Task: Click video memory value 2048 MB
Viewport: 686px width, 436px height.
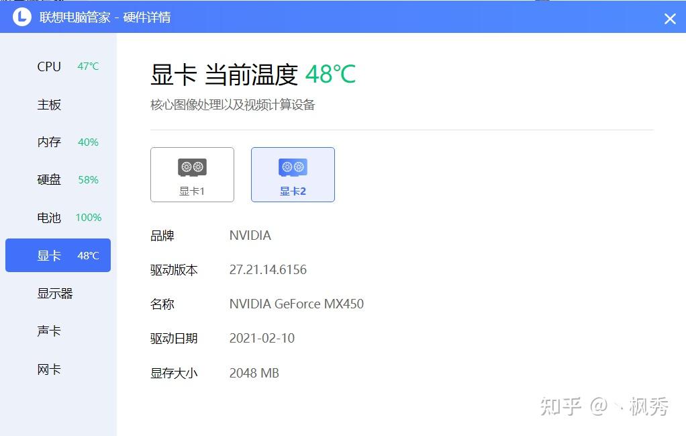Action: 254,373
